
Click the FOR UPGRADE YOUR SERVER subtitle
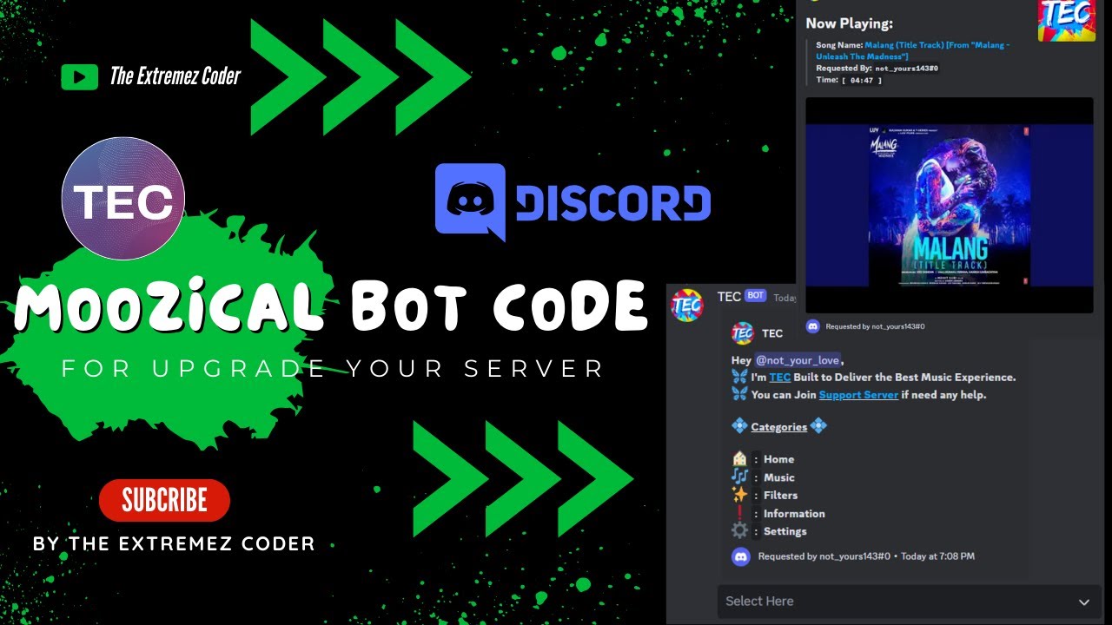[333, 369]
